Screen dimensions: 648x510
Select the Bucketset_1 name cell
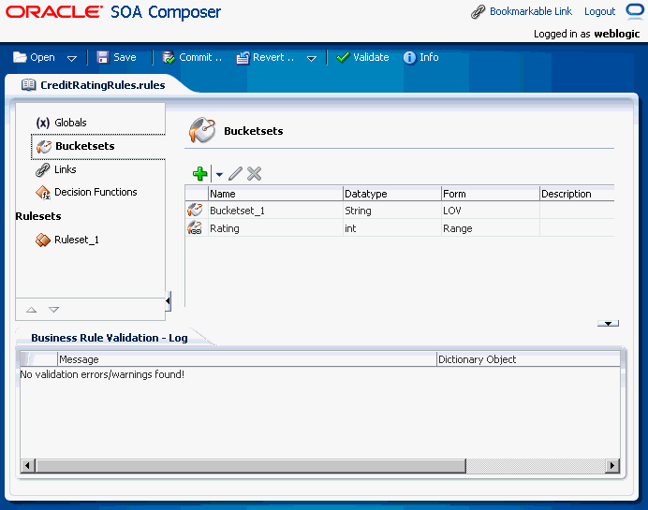275,211
